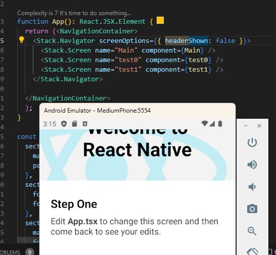Click "test1" string in code

tap(128, 70)
